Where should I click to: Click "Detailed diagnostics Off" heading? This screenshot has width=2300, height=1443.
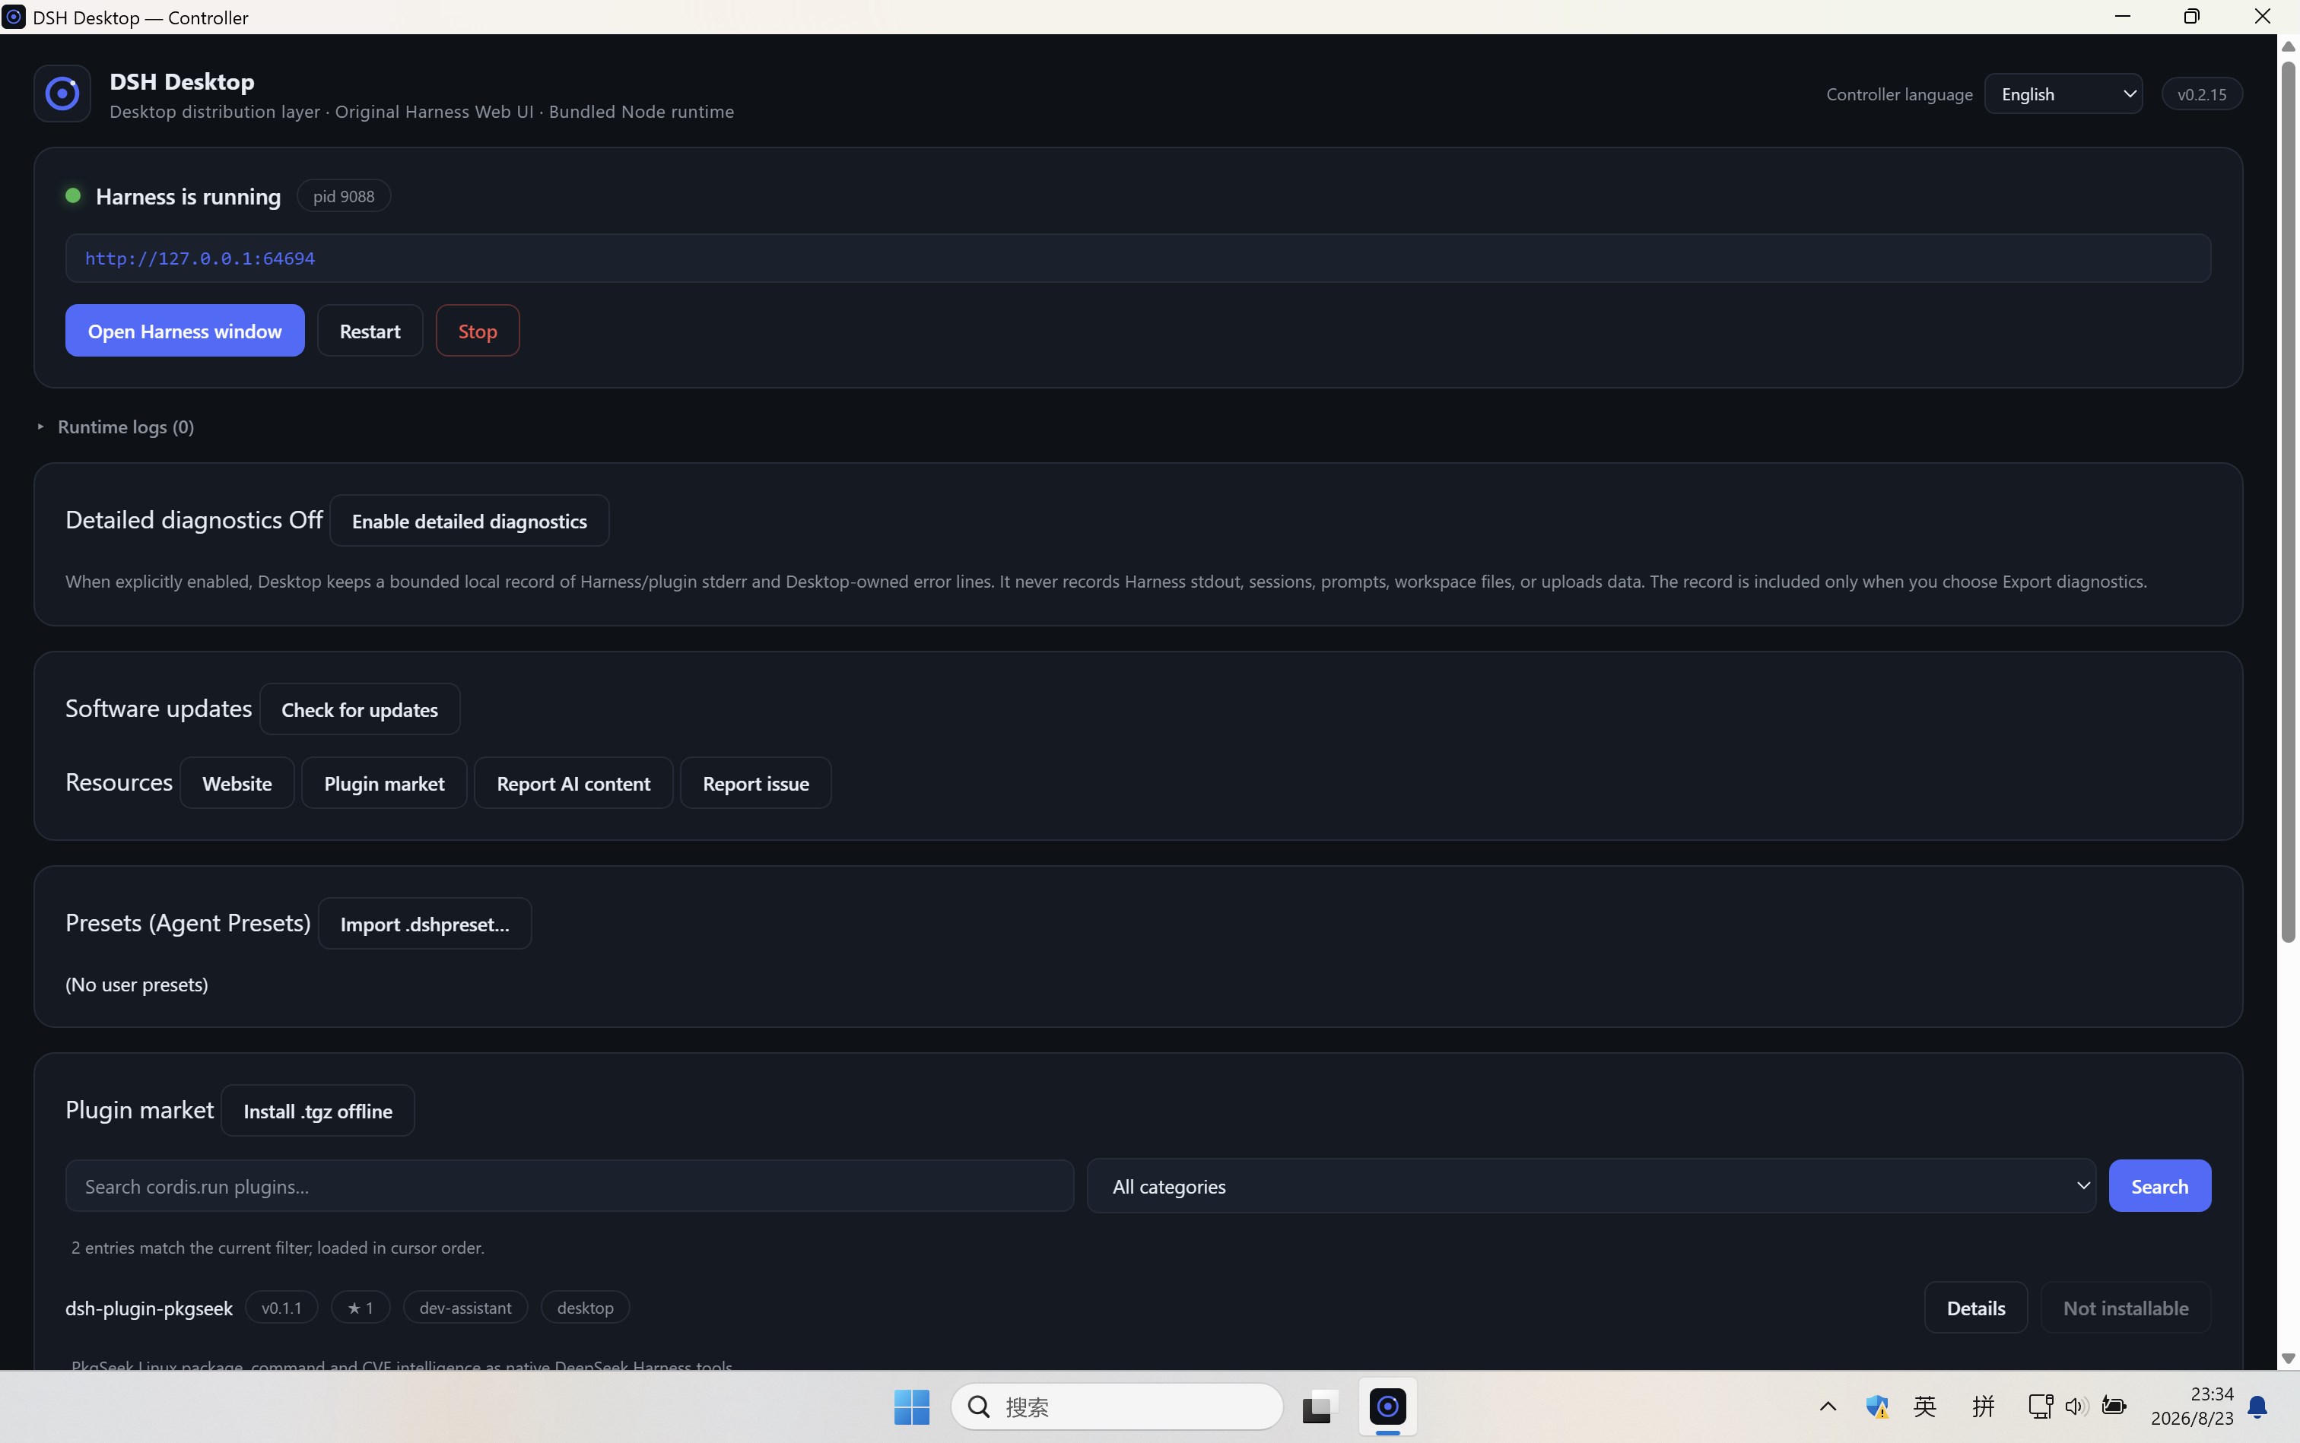pyautogui.click(x=194, y=519)
